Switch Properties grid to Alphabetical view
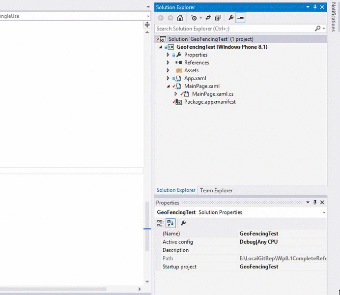The width and height of the screenshot is (340, 295). coord(170,223)
